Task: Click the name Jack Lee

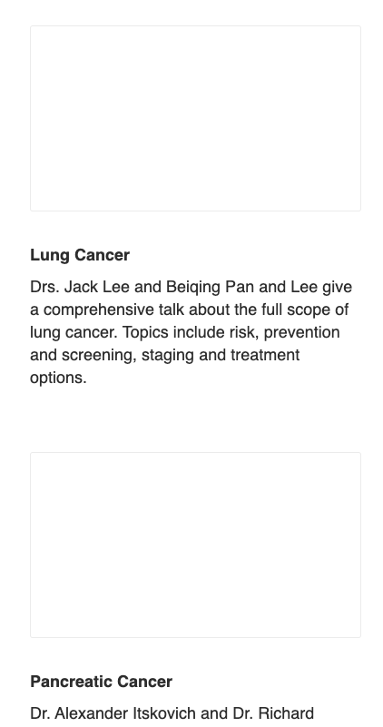Action: coord(97,287)
